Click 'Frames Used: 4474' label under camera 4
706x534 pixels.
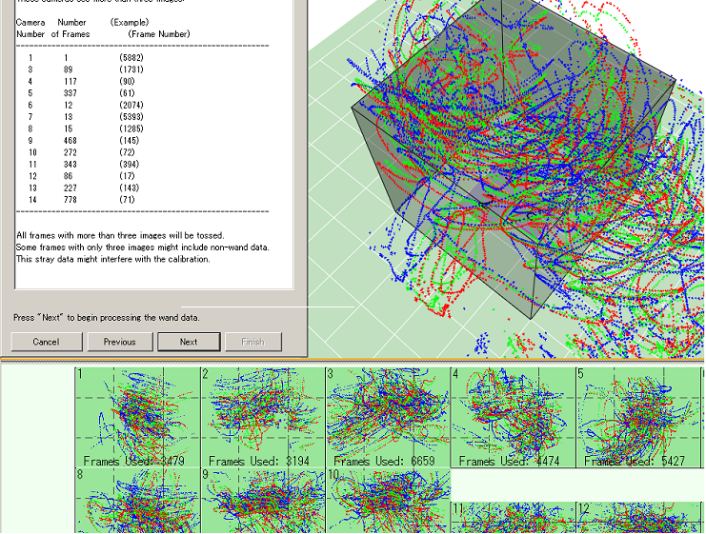pos(509,461)
